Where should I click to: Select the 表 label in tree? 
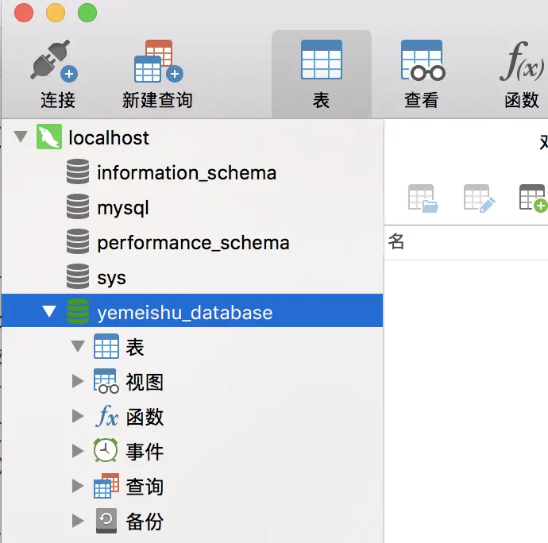tap(135, 347)
